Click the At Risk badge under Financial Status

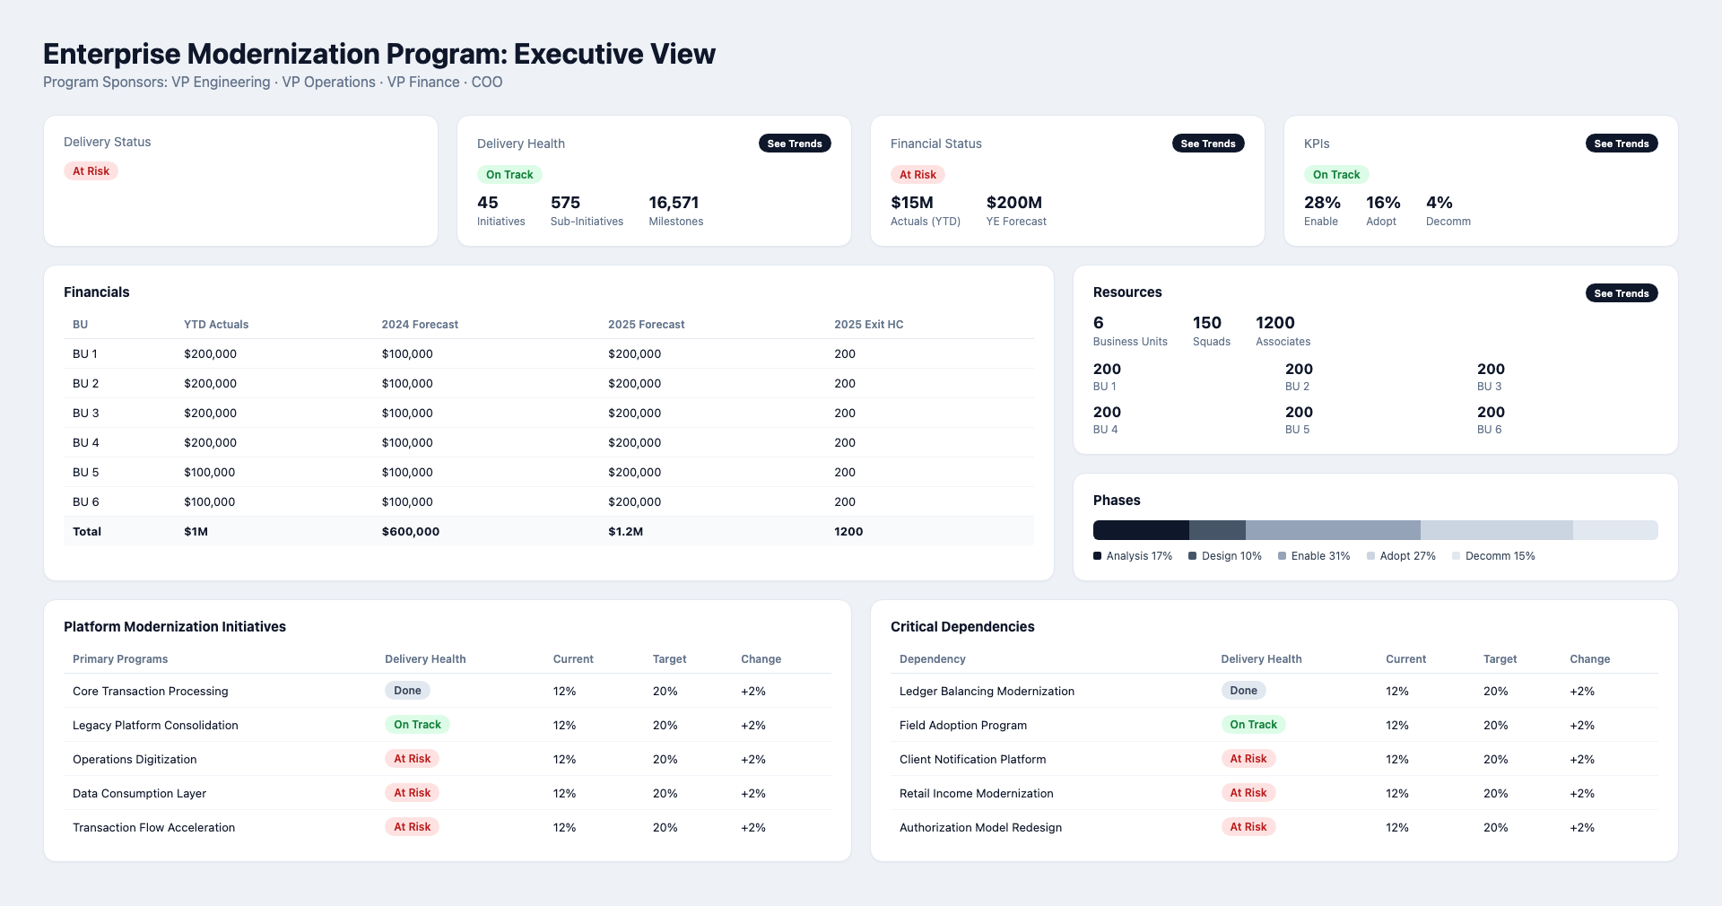click(918, 175)
